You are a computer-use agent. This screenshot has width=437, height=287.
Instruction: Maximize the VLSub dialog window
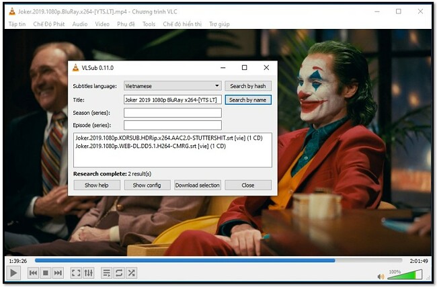tap(245, 68)
